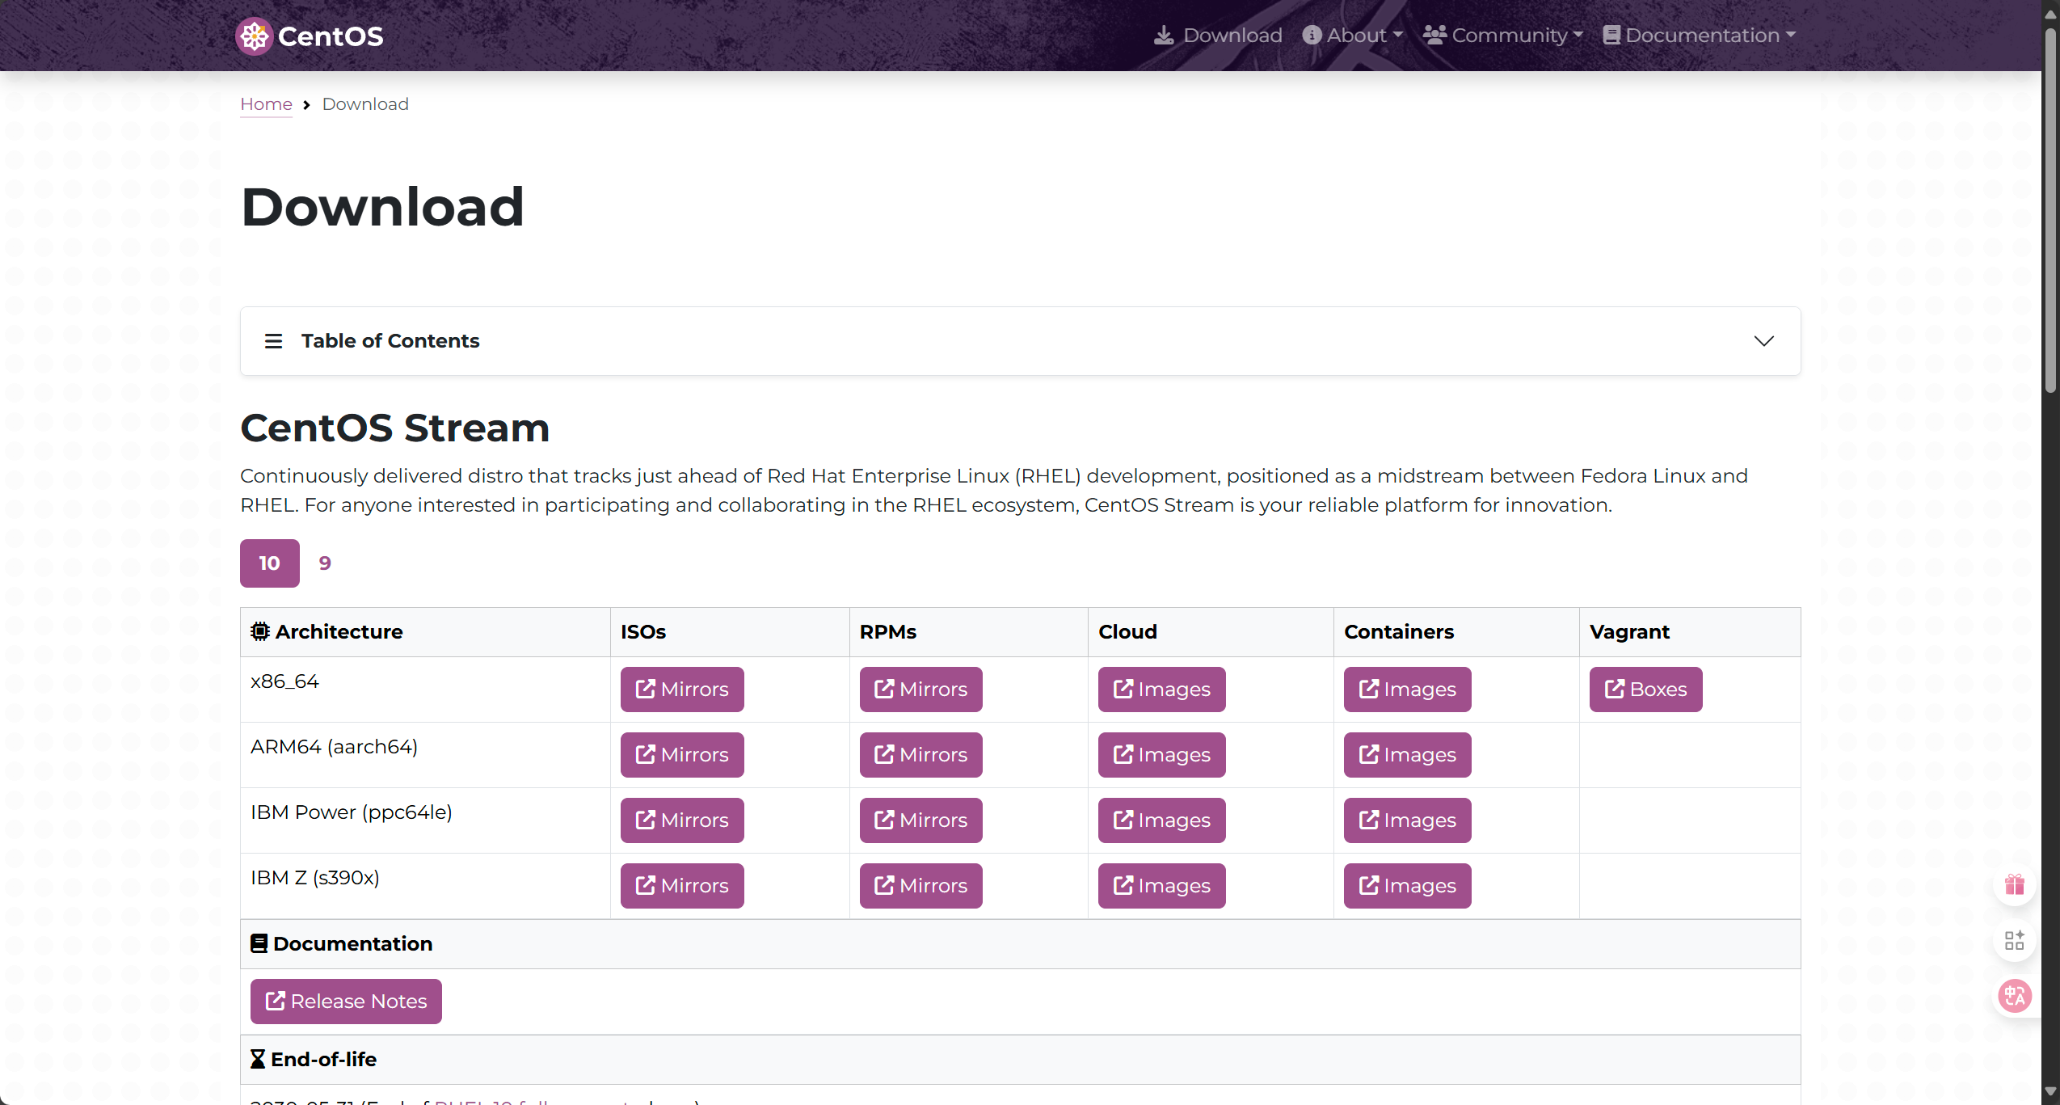Open the Download nav link
The image size is (2060, 1105).
tap(1218, 36)
